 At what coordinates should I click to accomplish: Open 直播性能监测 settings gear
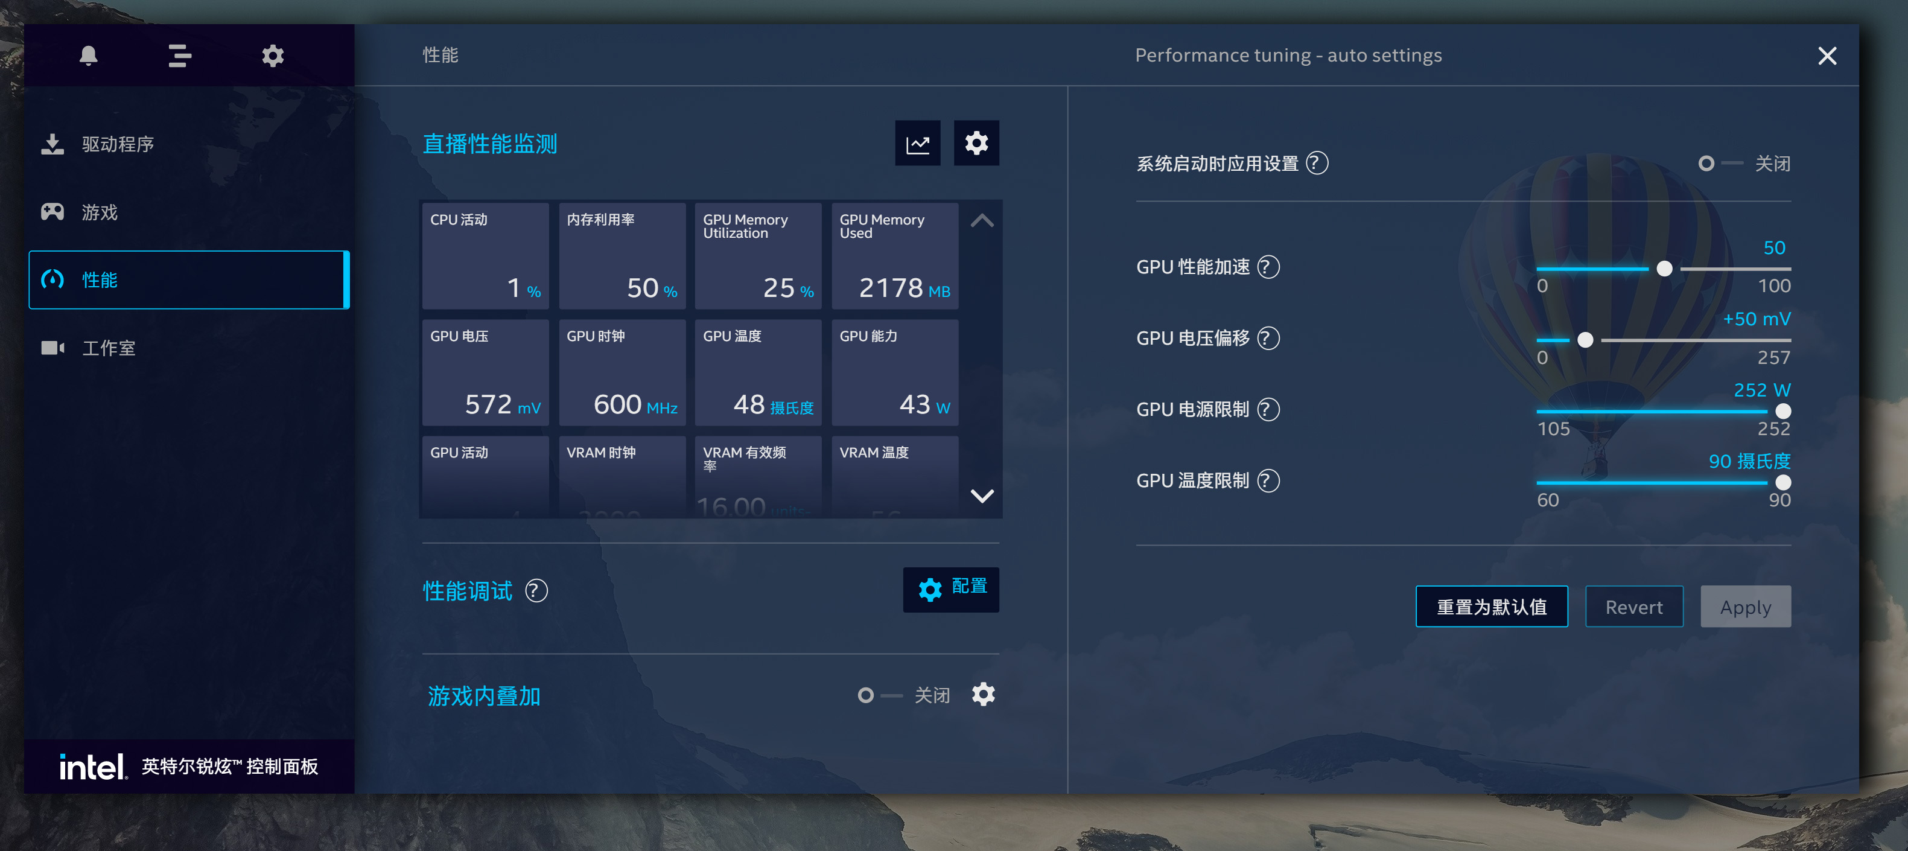click(976, 143)
